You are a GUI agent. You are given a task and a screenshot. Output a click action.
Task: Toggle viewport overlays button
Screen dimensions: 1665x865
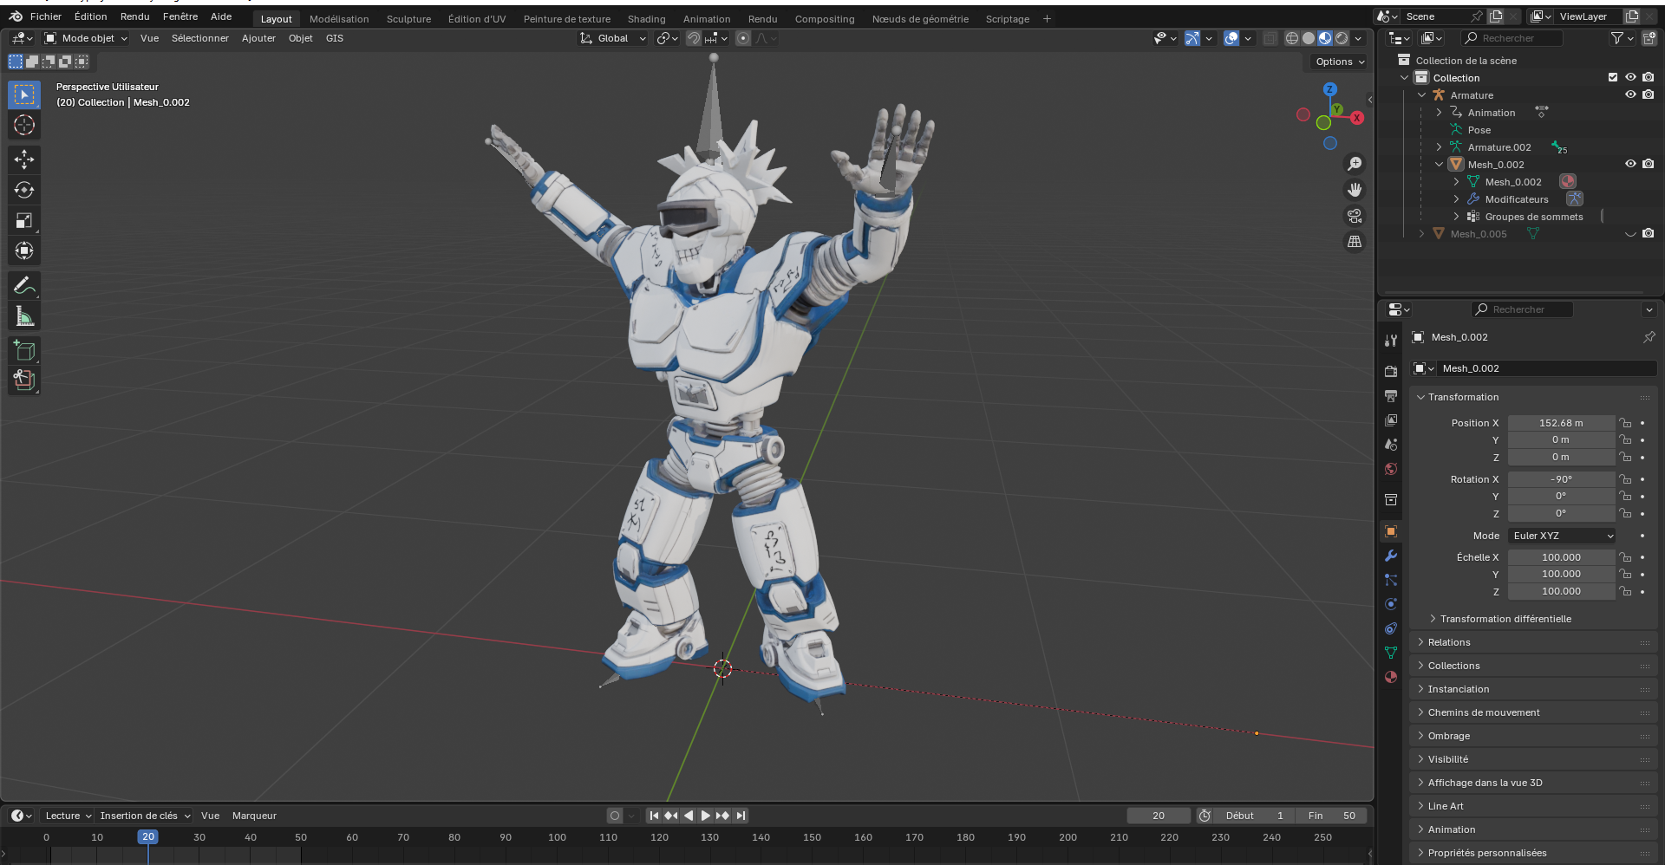coord(1231,38)
